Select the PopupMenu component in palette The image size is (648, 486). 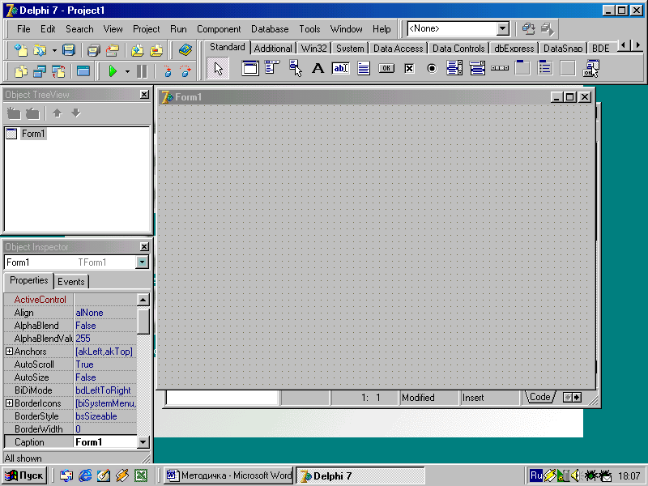[295, 68]
